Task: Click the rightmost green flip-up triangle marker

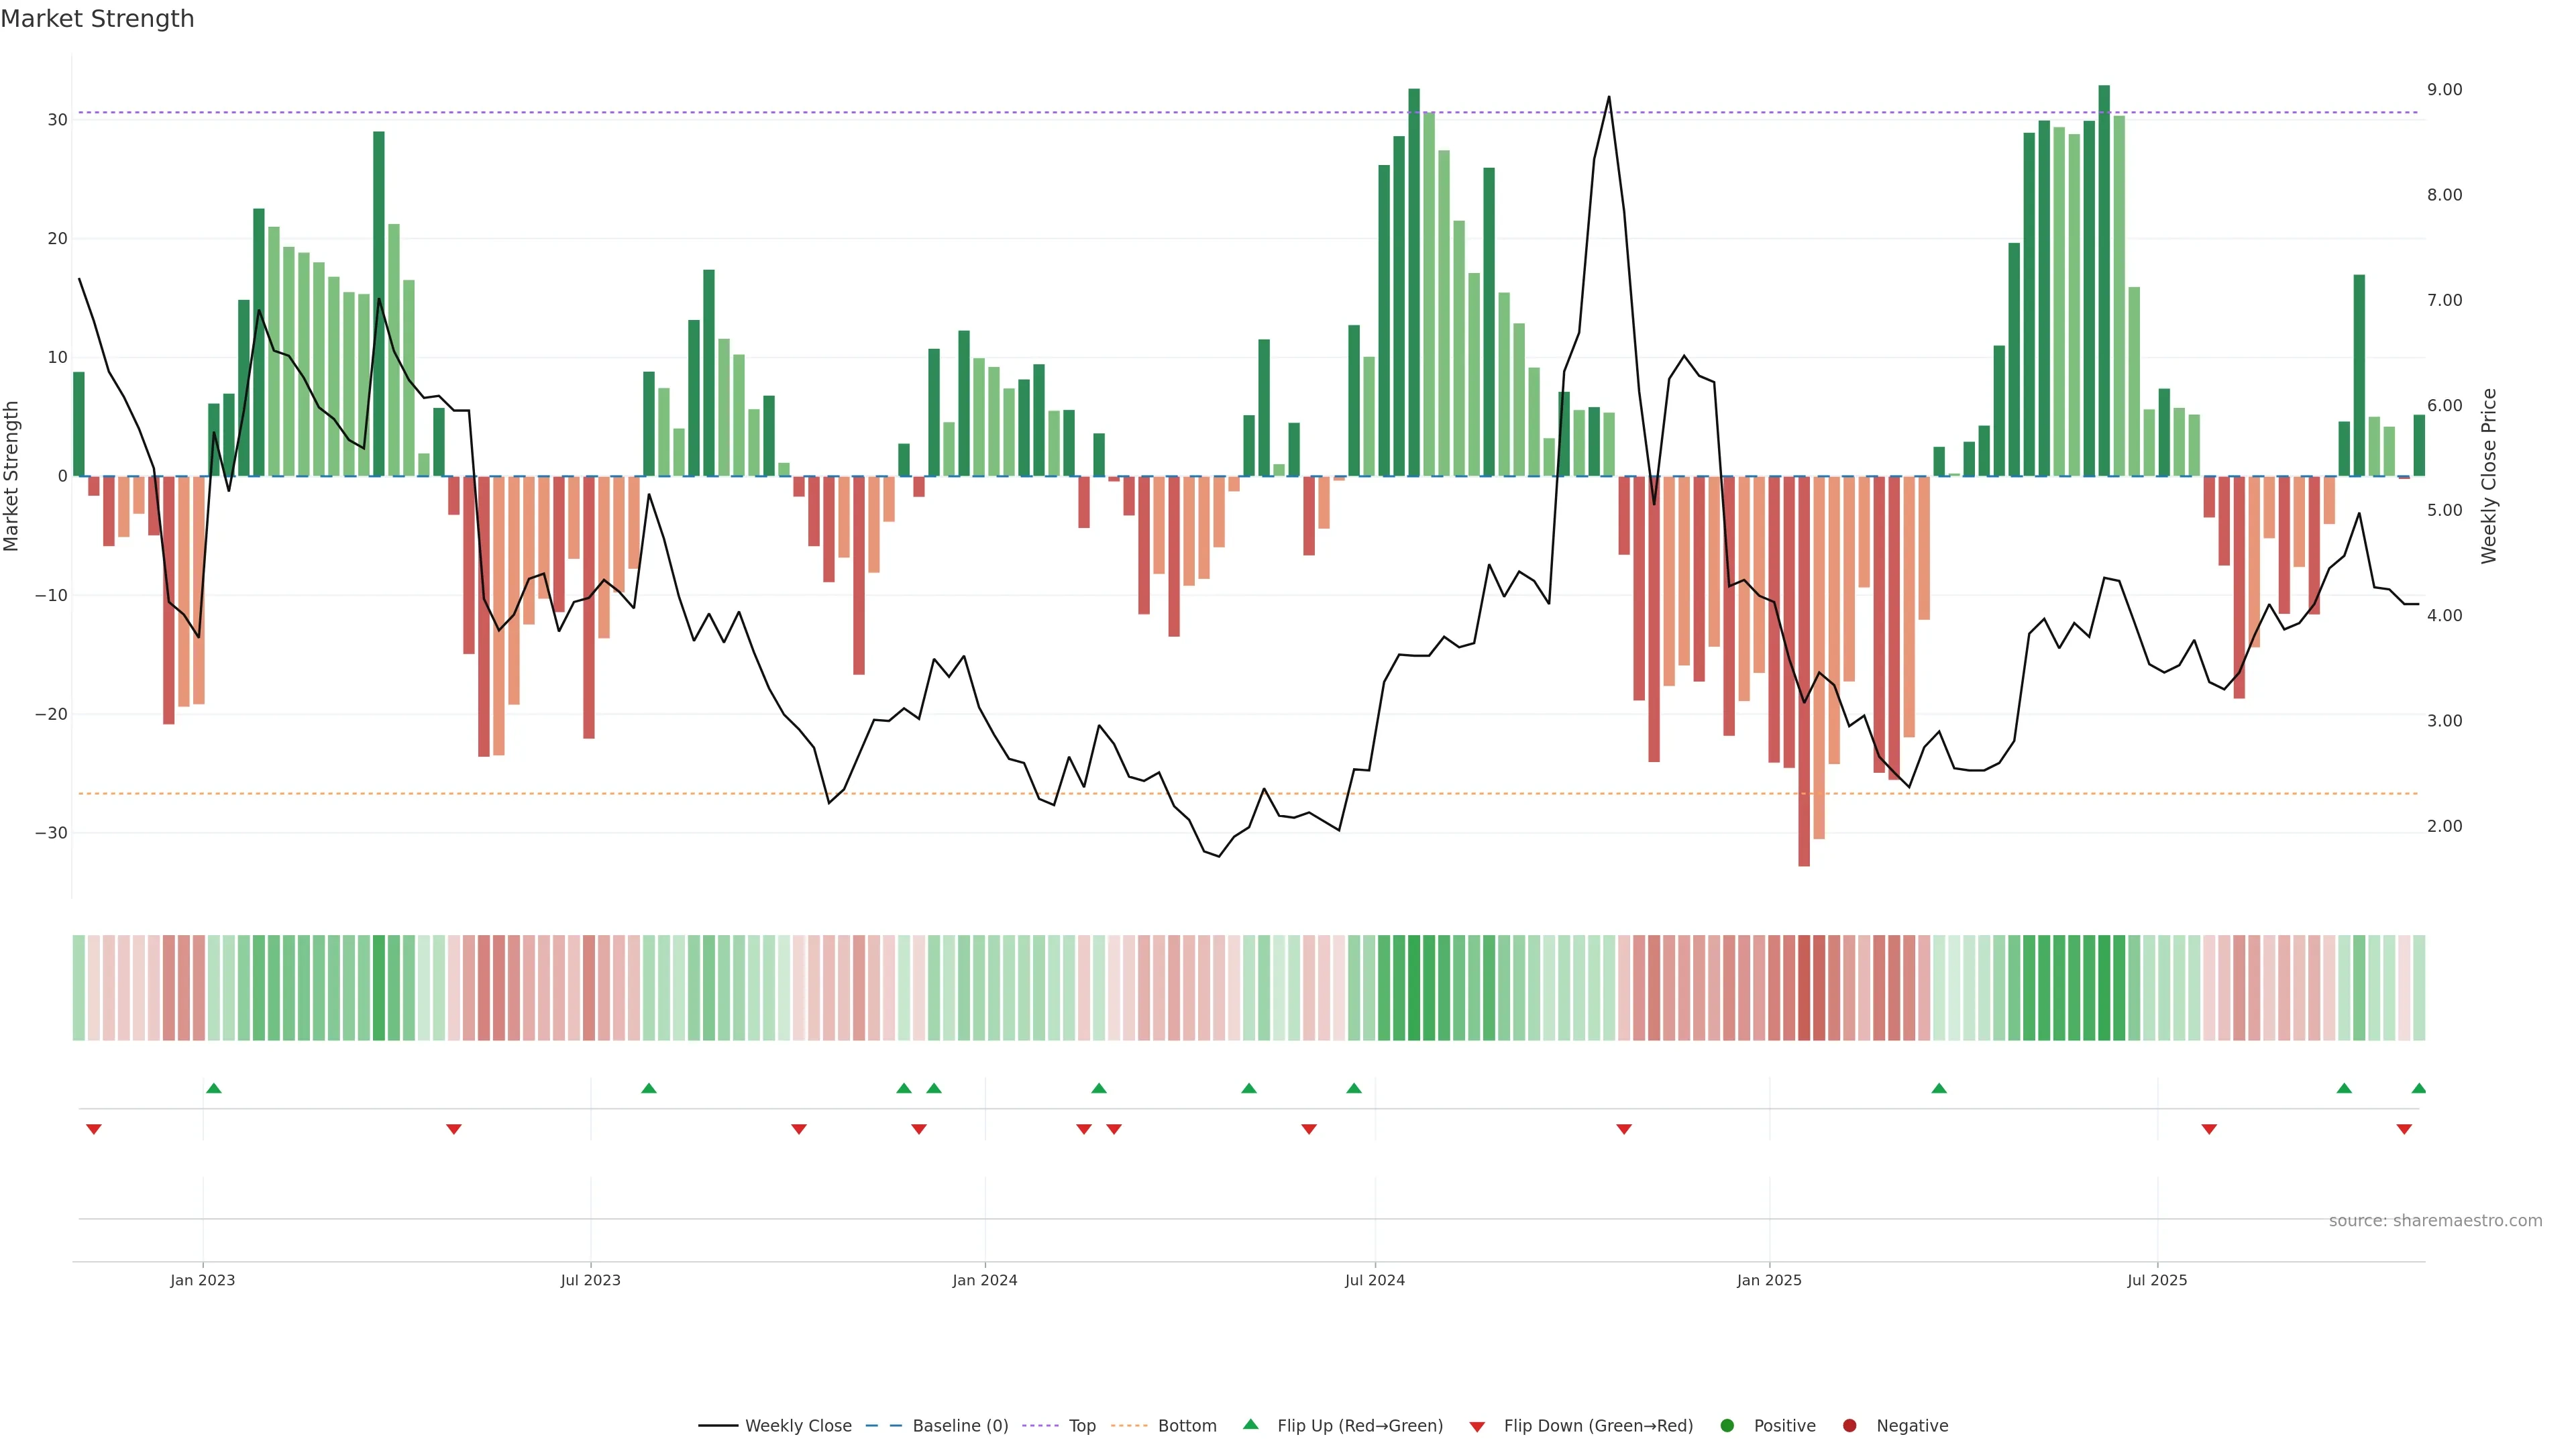Action: coord(2418,1088)
